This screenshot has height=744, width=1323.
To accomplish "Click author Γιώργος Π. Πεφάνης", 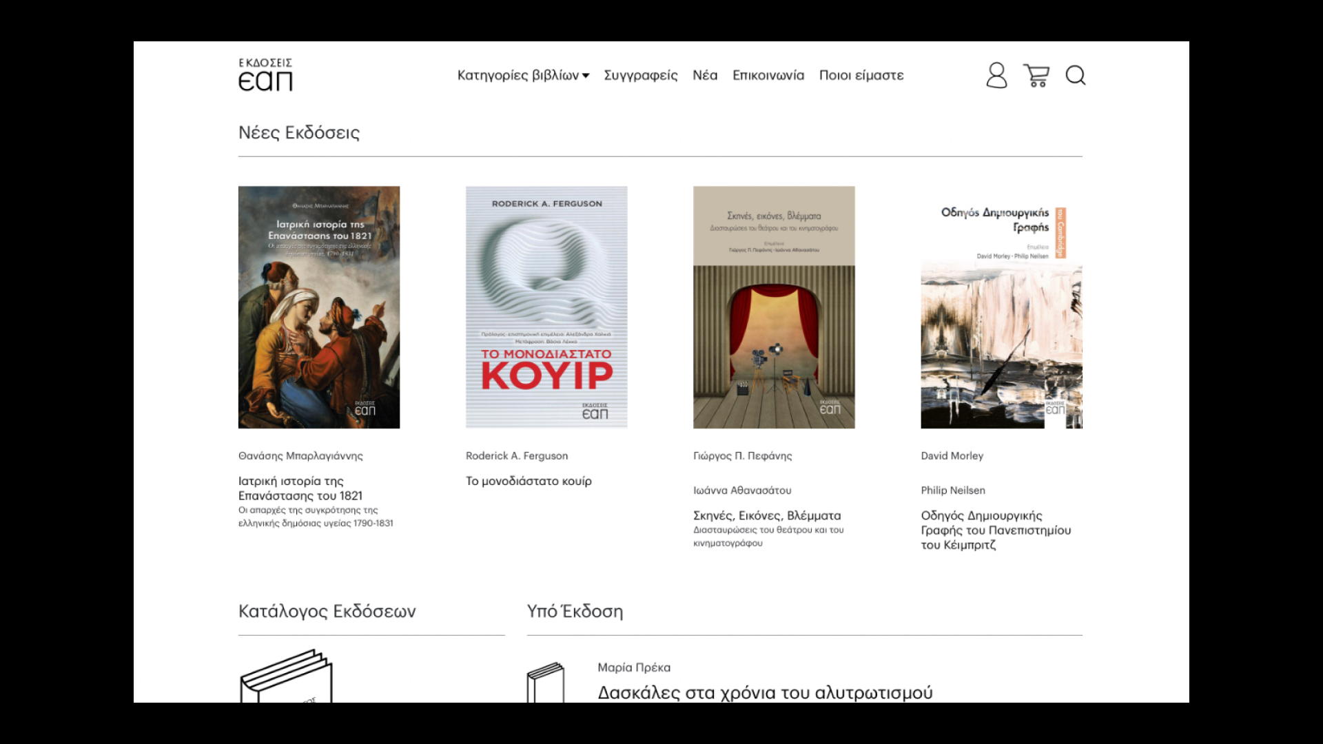I will click(743, 456).
